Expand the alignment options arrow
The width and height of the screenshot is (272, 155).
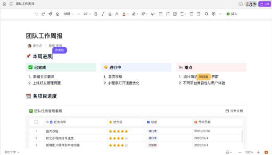pos(185,14)
